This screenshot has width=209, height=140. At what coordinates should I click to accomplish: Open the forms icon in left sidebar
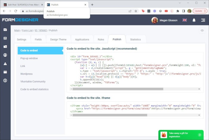pyautogui.click(x=5, y=30)
